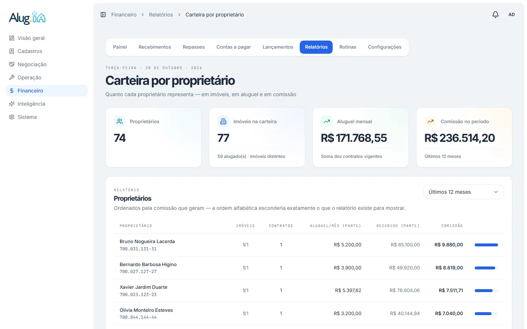Click the Proprietário column header

(136, 226)
